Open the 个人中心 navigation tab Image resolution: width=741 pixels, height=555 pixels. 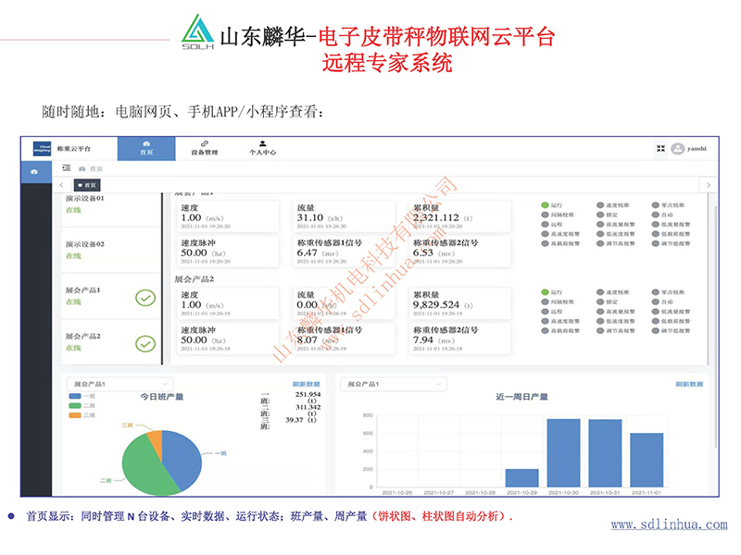point(263,148)
